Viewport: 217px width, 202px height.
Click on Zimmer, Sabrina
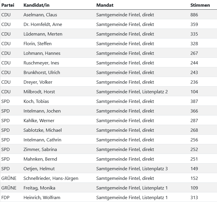pos(40,149)
